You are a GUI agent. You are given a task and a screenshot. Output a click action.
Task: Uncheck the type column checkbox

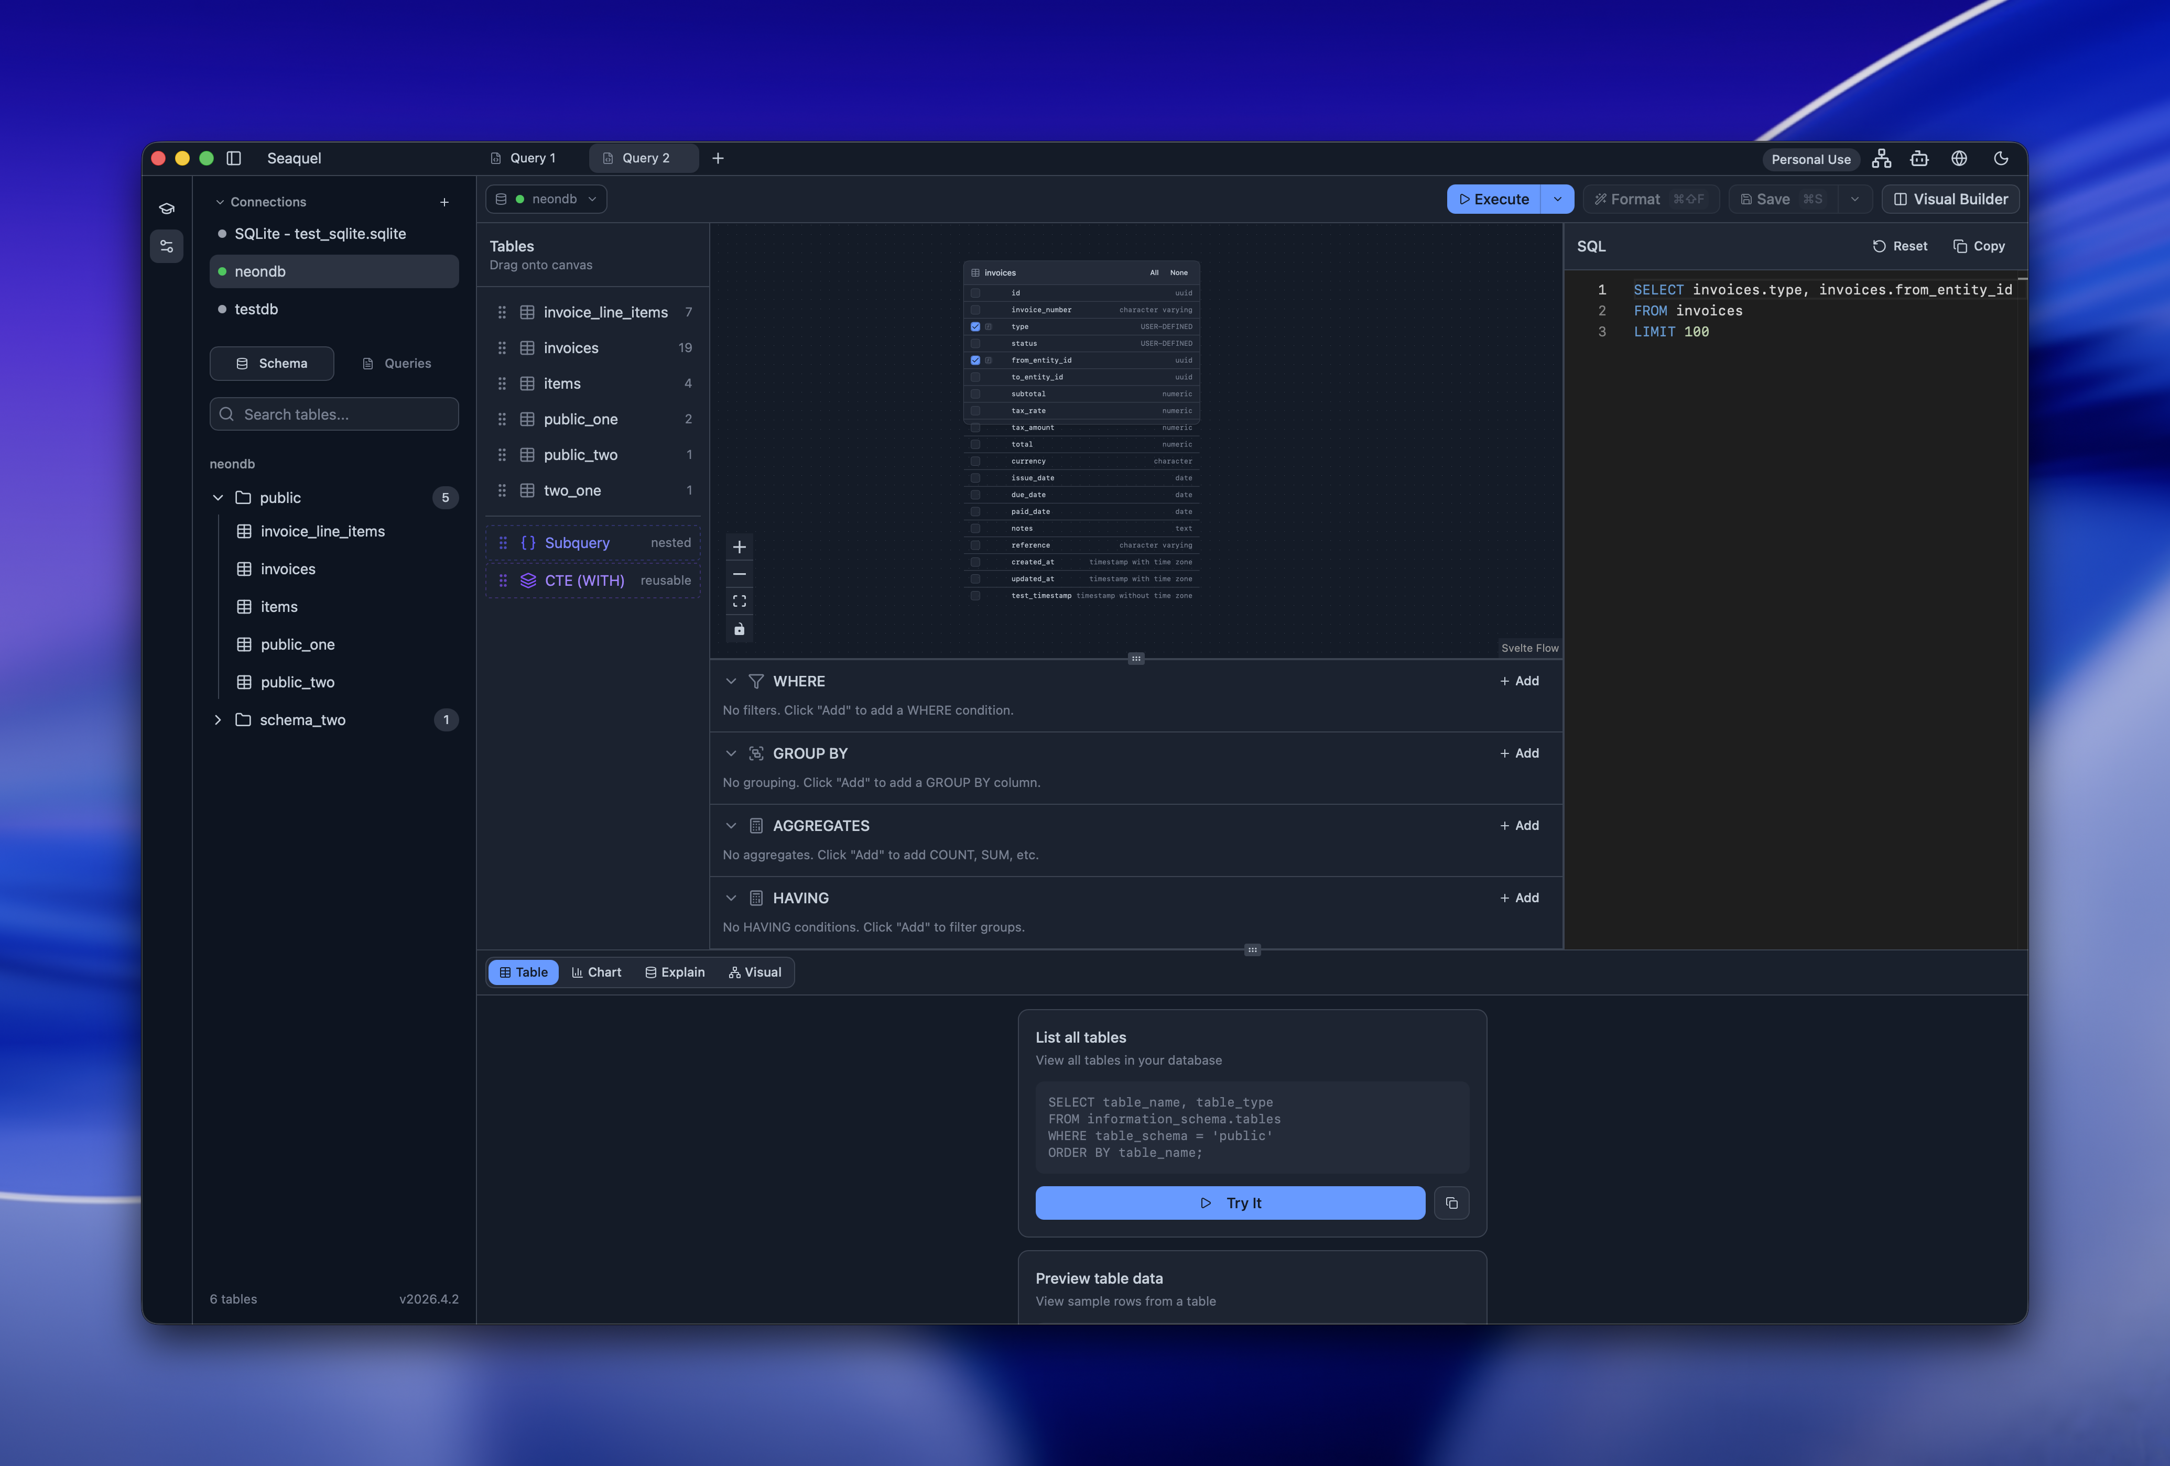[975, 326]
